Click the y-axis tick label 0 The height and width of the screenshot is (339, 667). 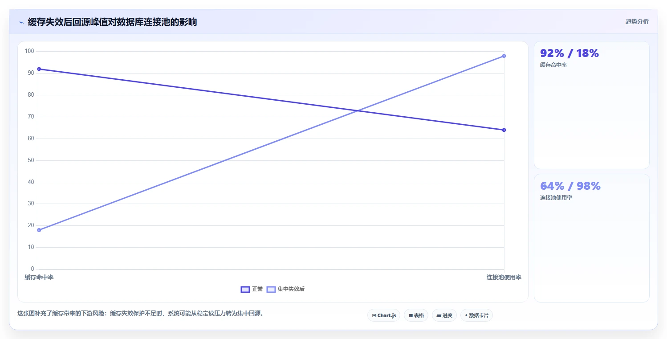click(33, 269)
